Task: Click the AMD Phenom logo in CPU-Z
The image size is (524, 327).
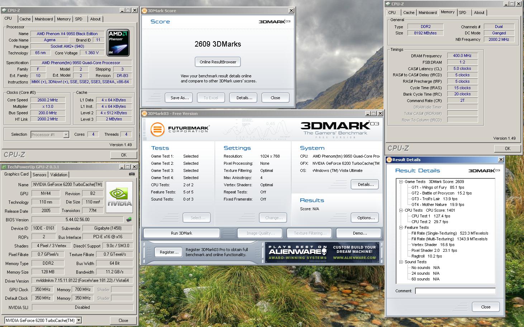Action: pos(118,43)
